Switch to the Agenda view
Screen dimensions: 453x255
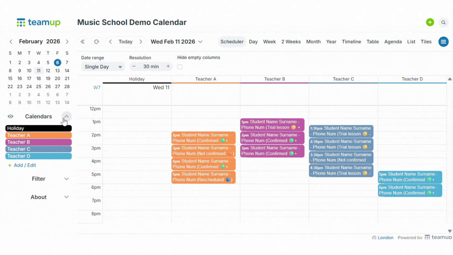click(x=393, y=42)
